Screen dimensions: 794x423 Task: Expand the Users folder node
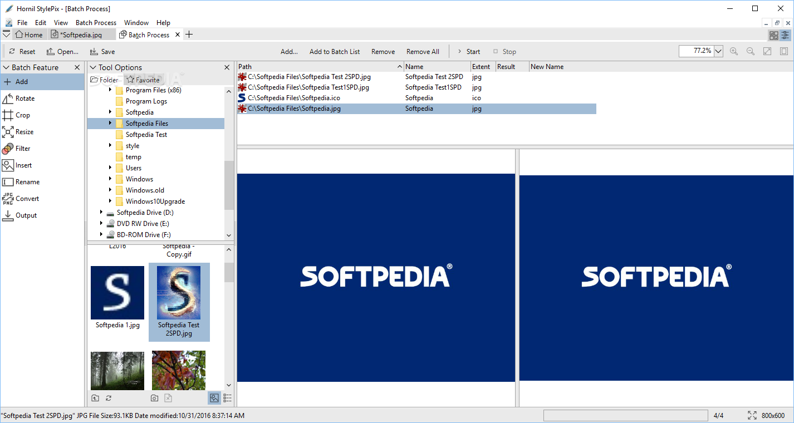click(110, 168)
